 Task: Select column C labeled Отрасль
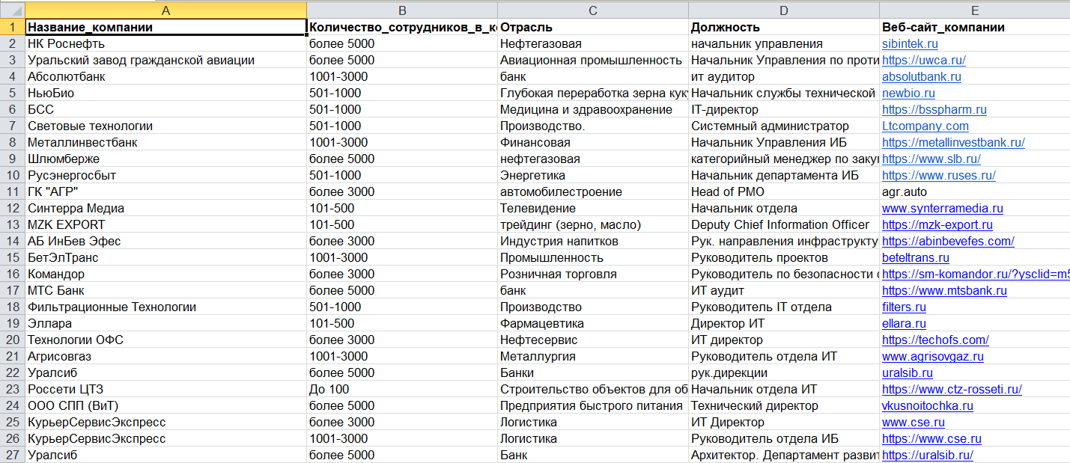click(592, 10)
